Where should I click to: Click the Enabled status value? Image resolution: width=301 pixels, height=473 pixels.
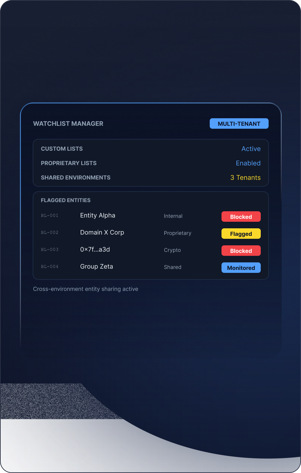click(248, 163)
